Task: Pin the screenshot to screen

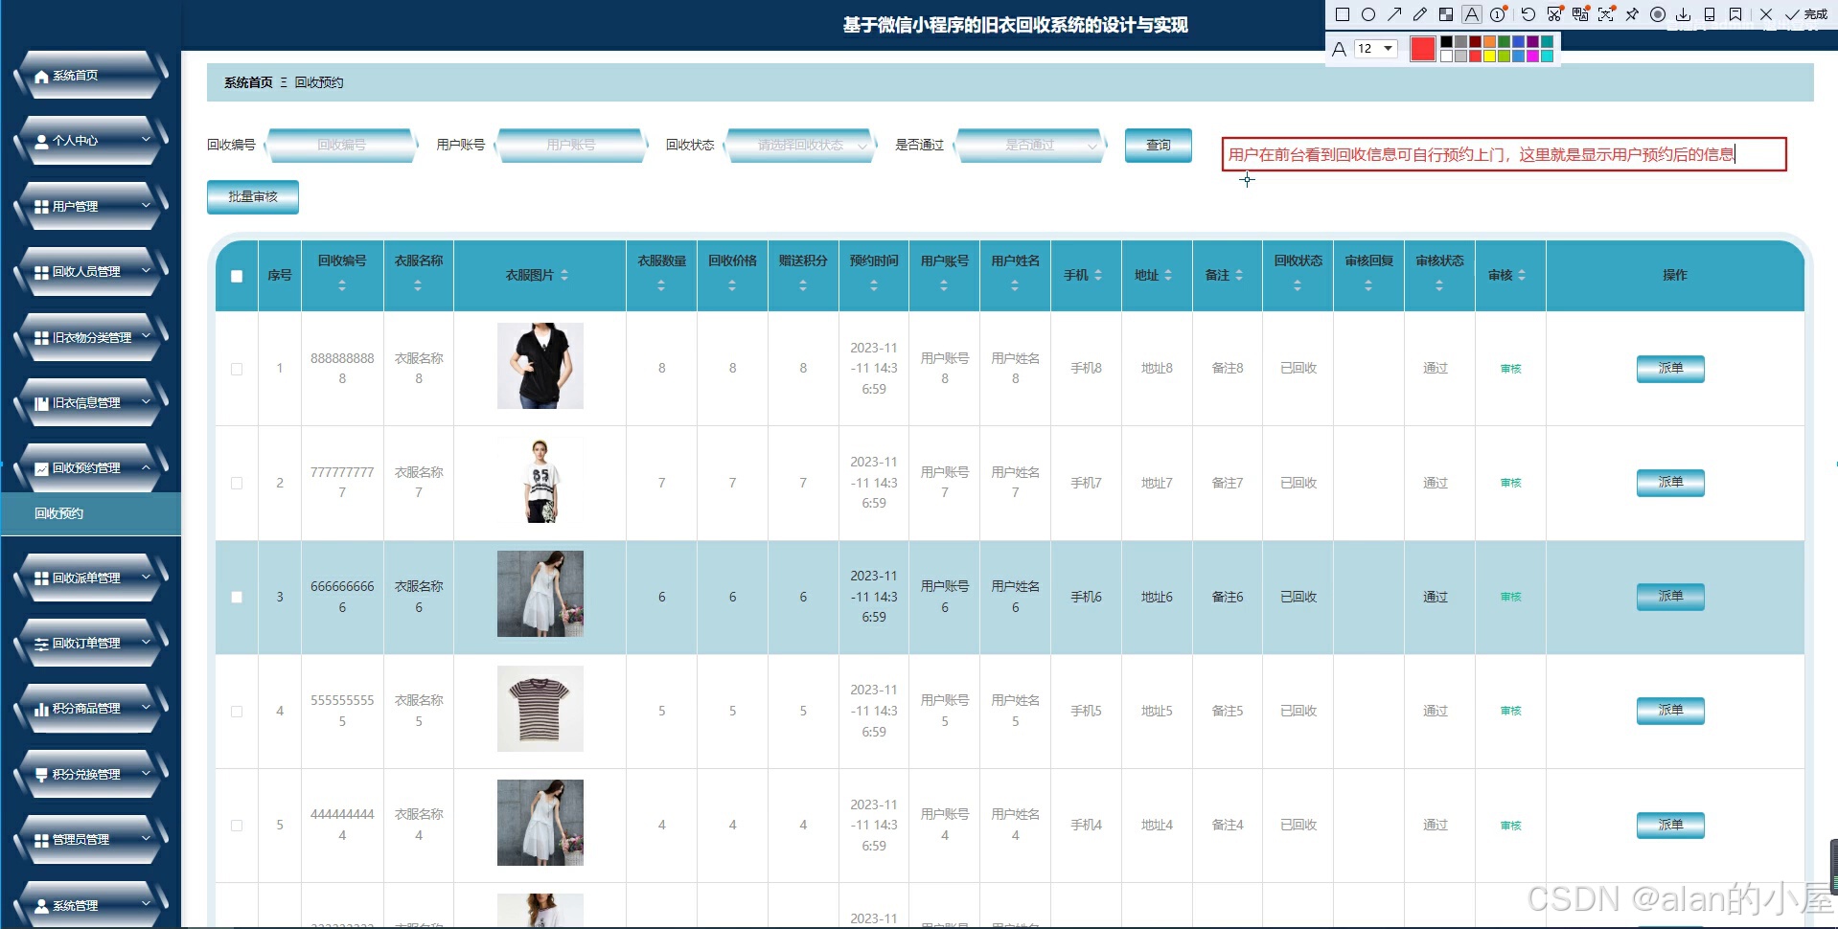Action: pyautogui.click(x=1632, y=14)
